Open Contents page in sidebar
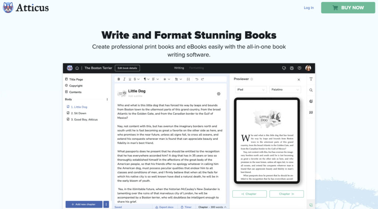 (73, 92)
